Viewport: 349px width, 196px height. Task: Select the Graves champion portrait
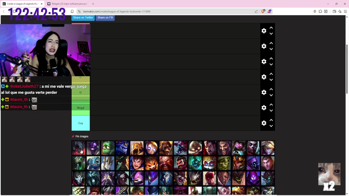[x=180, y=163]
